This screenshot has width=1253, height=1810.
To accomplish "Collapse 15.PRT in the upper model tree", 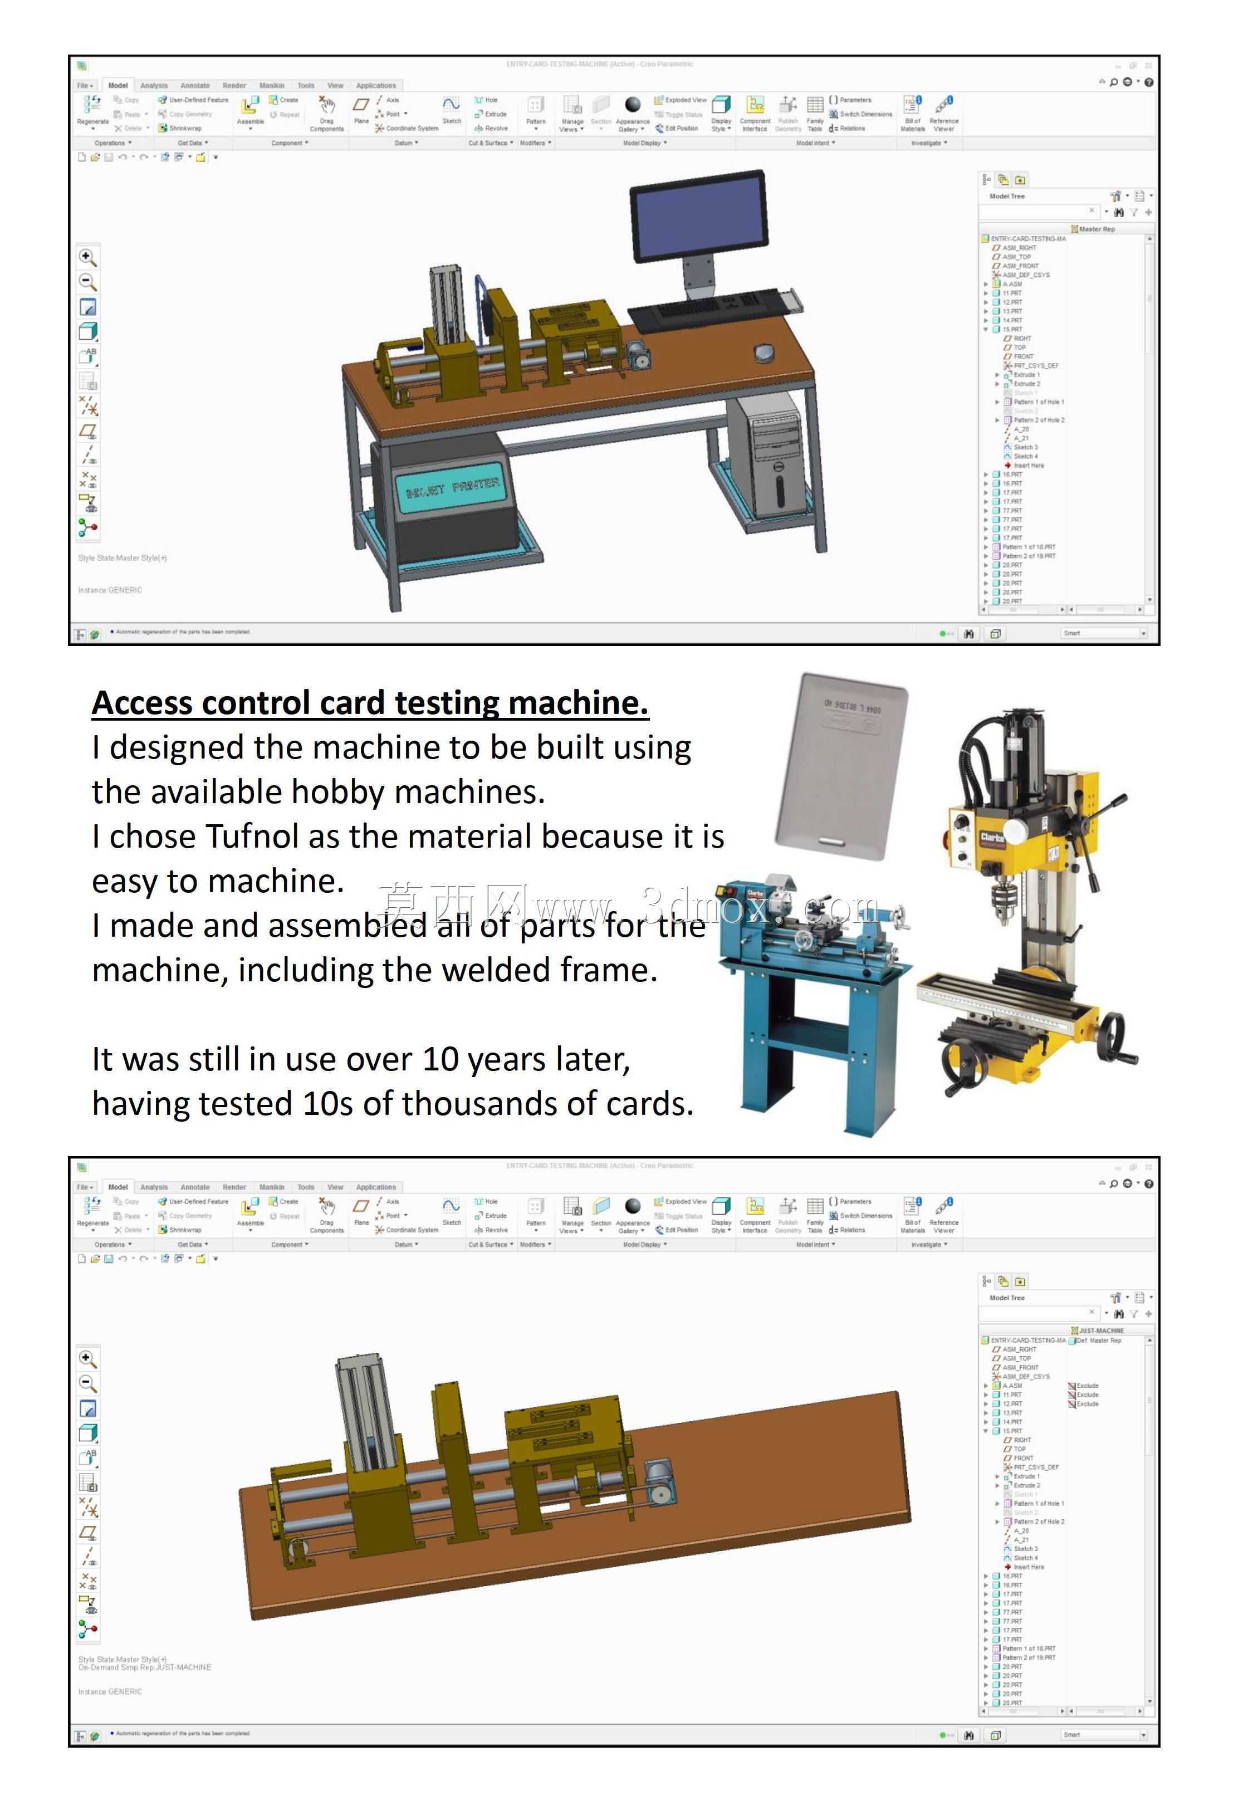I will point(986,330).
